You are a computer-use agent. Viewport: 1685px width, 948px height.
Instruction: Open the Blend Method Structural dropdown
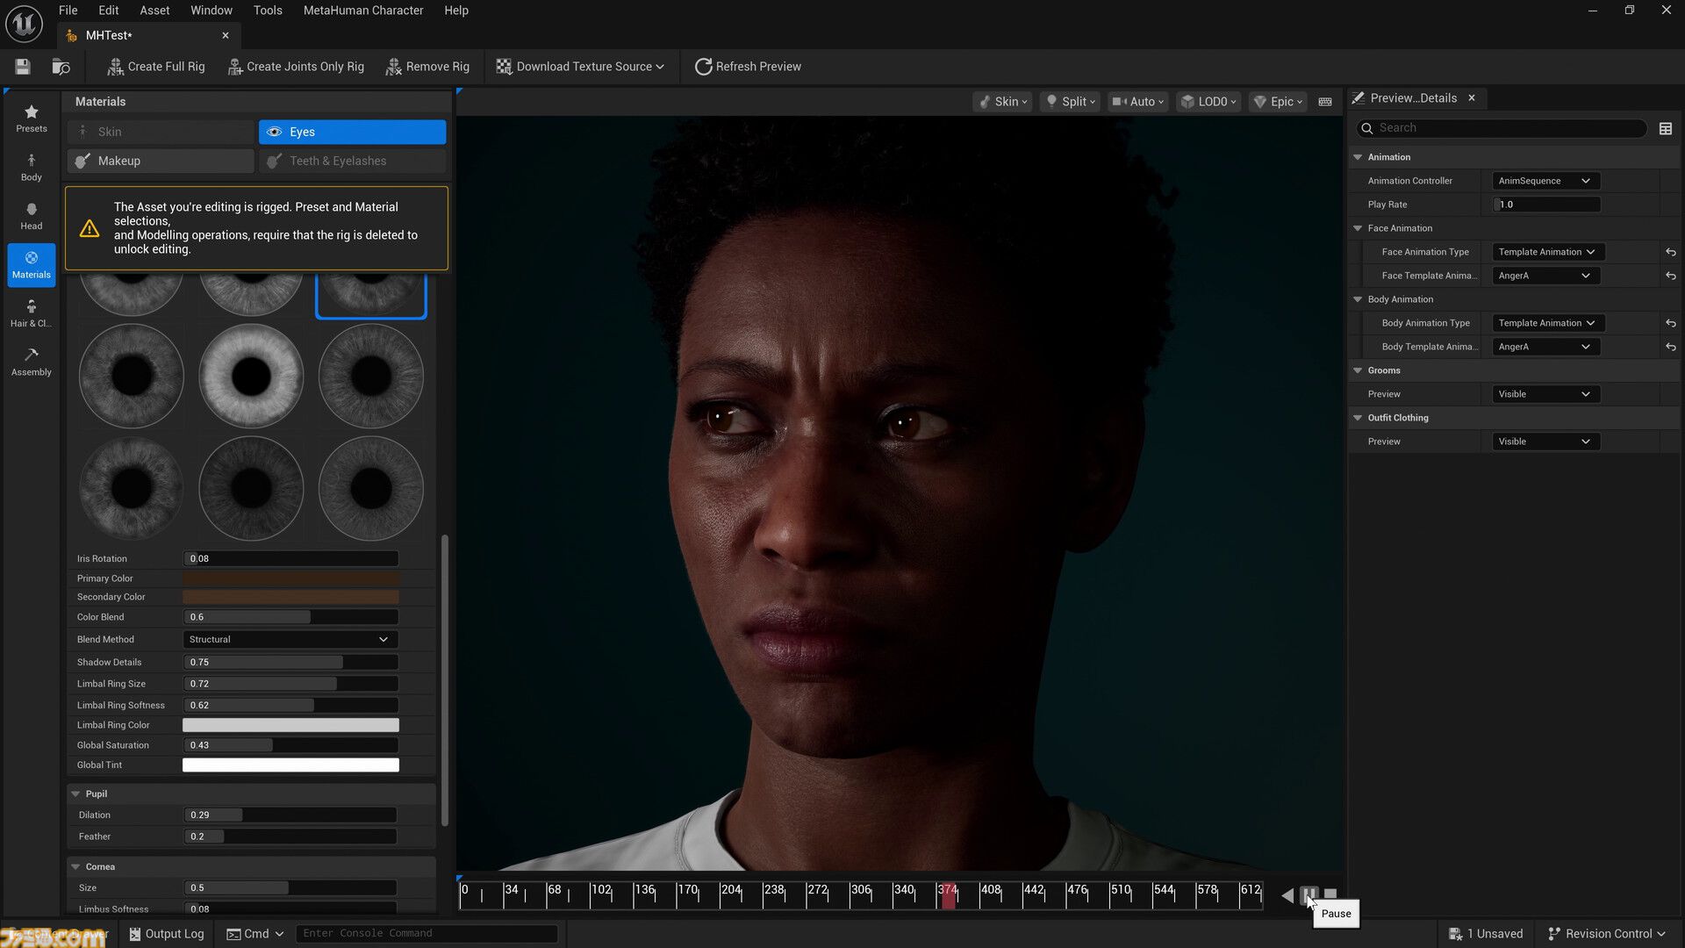(290, 640)
